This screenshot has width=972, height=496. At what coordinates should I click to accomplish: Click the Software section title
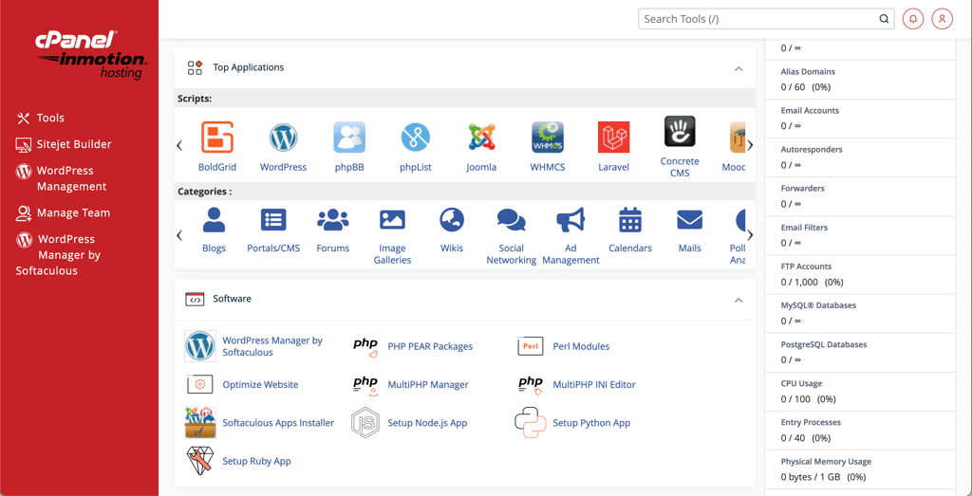pos(232,299)
